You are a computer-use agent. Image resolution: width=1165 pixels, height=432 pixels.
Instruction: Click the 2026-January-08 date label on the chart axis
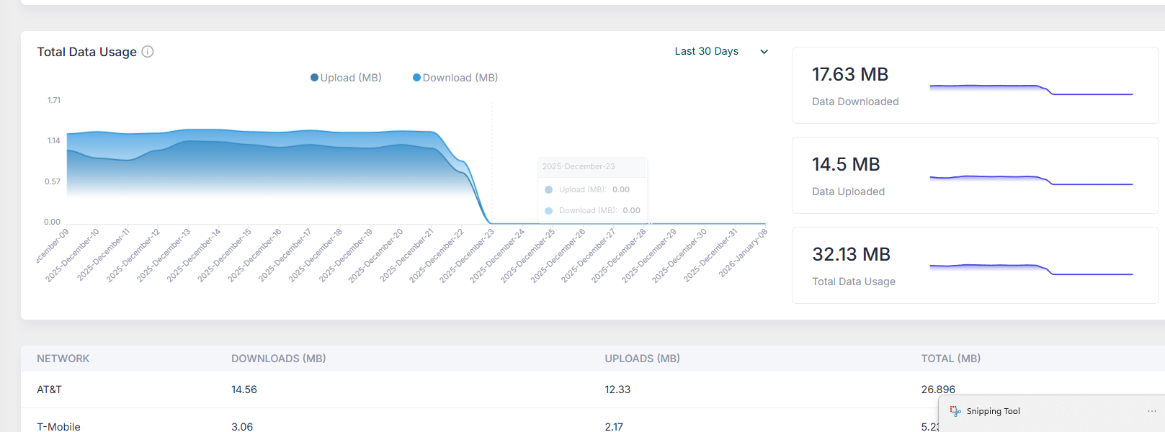[744, 253]
